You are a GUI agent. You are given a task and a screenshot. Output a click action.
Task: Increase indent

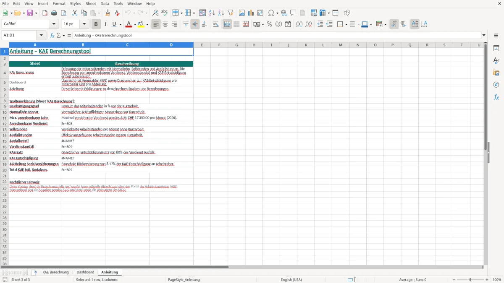[320, 24]
